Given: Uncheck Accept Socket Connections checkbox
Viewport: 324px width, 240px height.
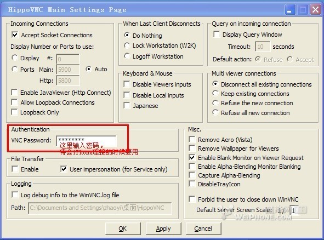Looking at the screenshot, I should (x=15, y=35).
